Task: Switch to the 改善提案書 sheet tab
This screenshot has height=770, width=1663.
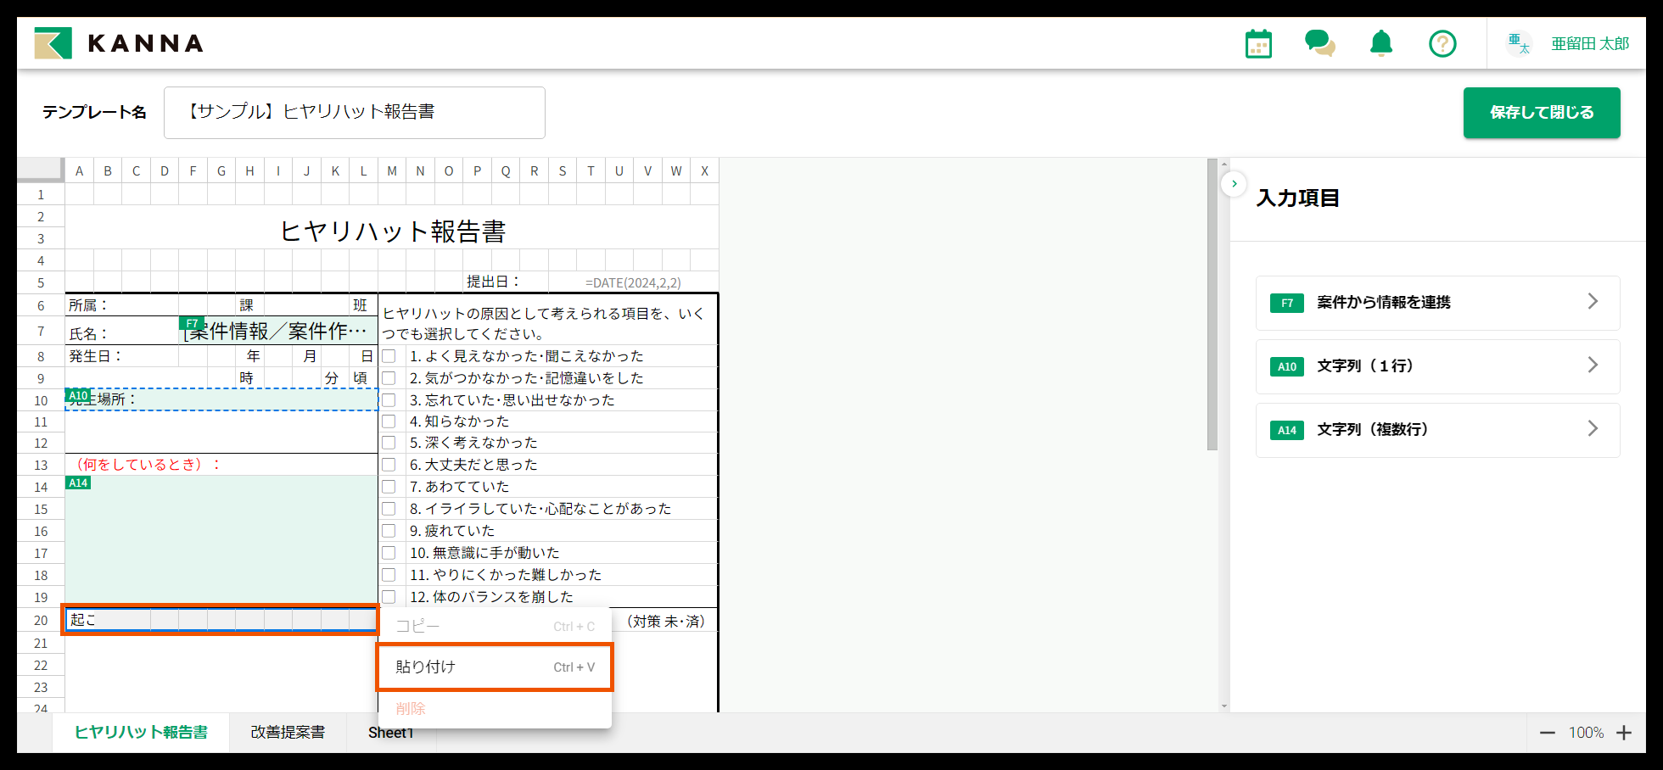Action: [x=288, y=732]
